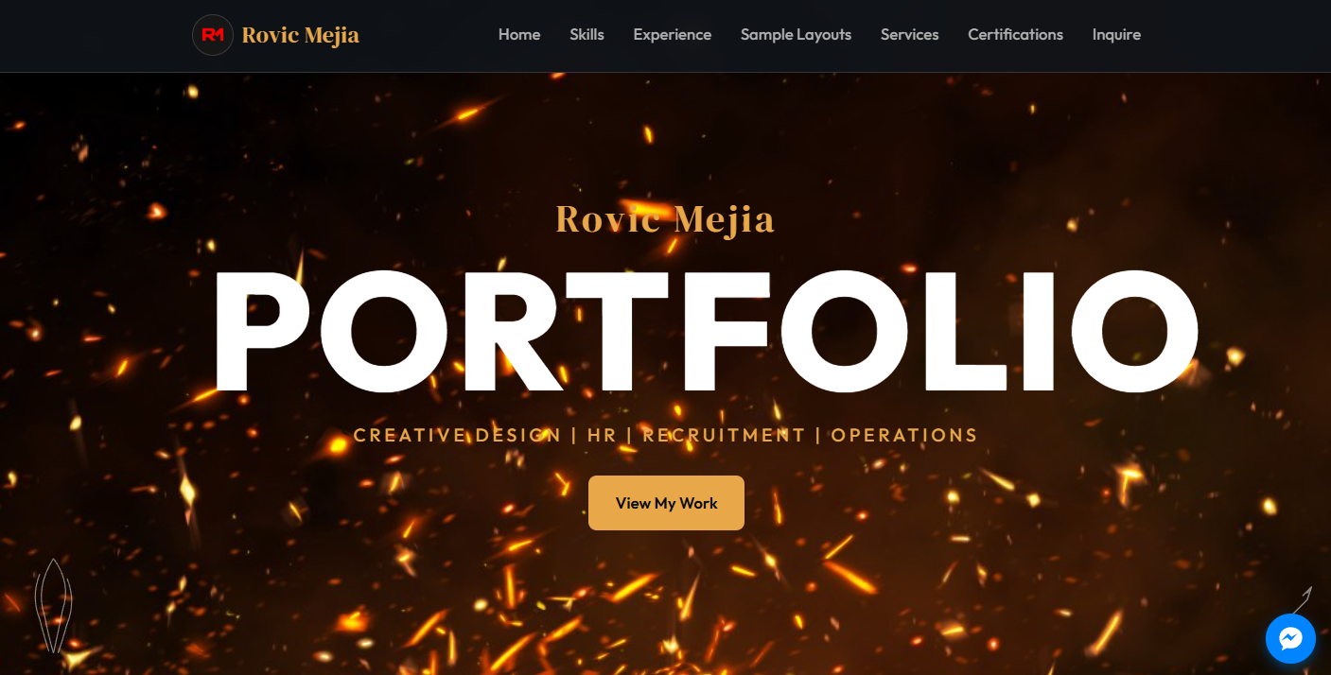Click the View My Work button
Screen dimensions: 1331x675
pyautogui.click(x=666, y=503)
